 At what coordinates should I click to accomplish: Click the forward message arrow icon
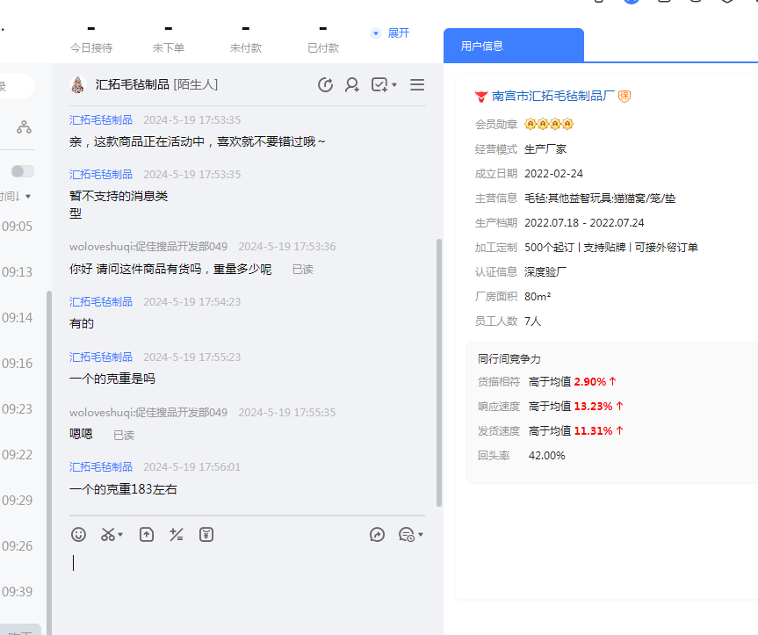(x=378, y=534)
